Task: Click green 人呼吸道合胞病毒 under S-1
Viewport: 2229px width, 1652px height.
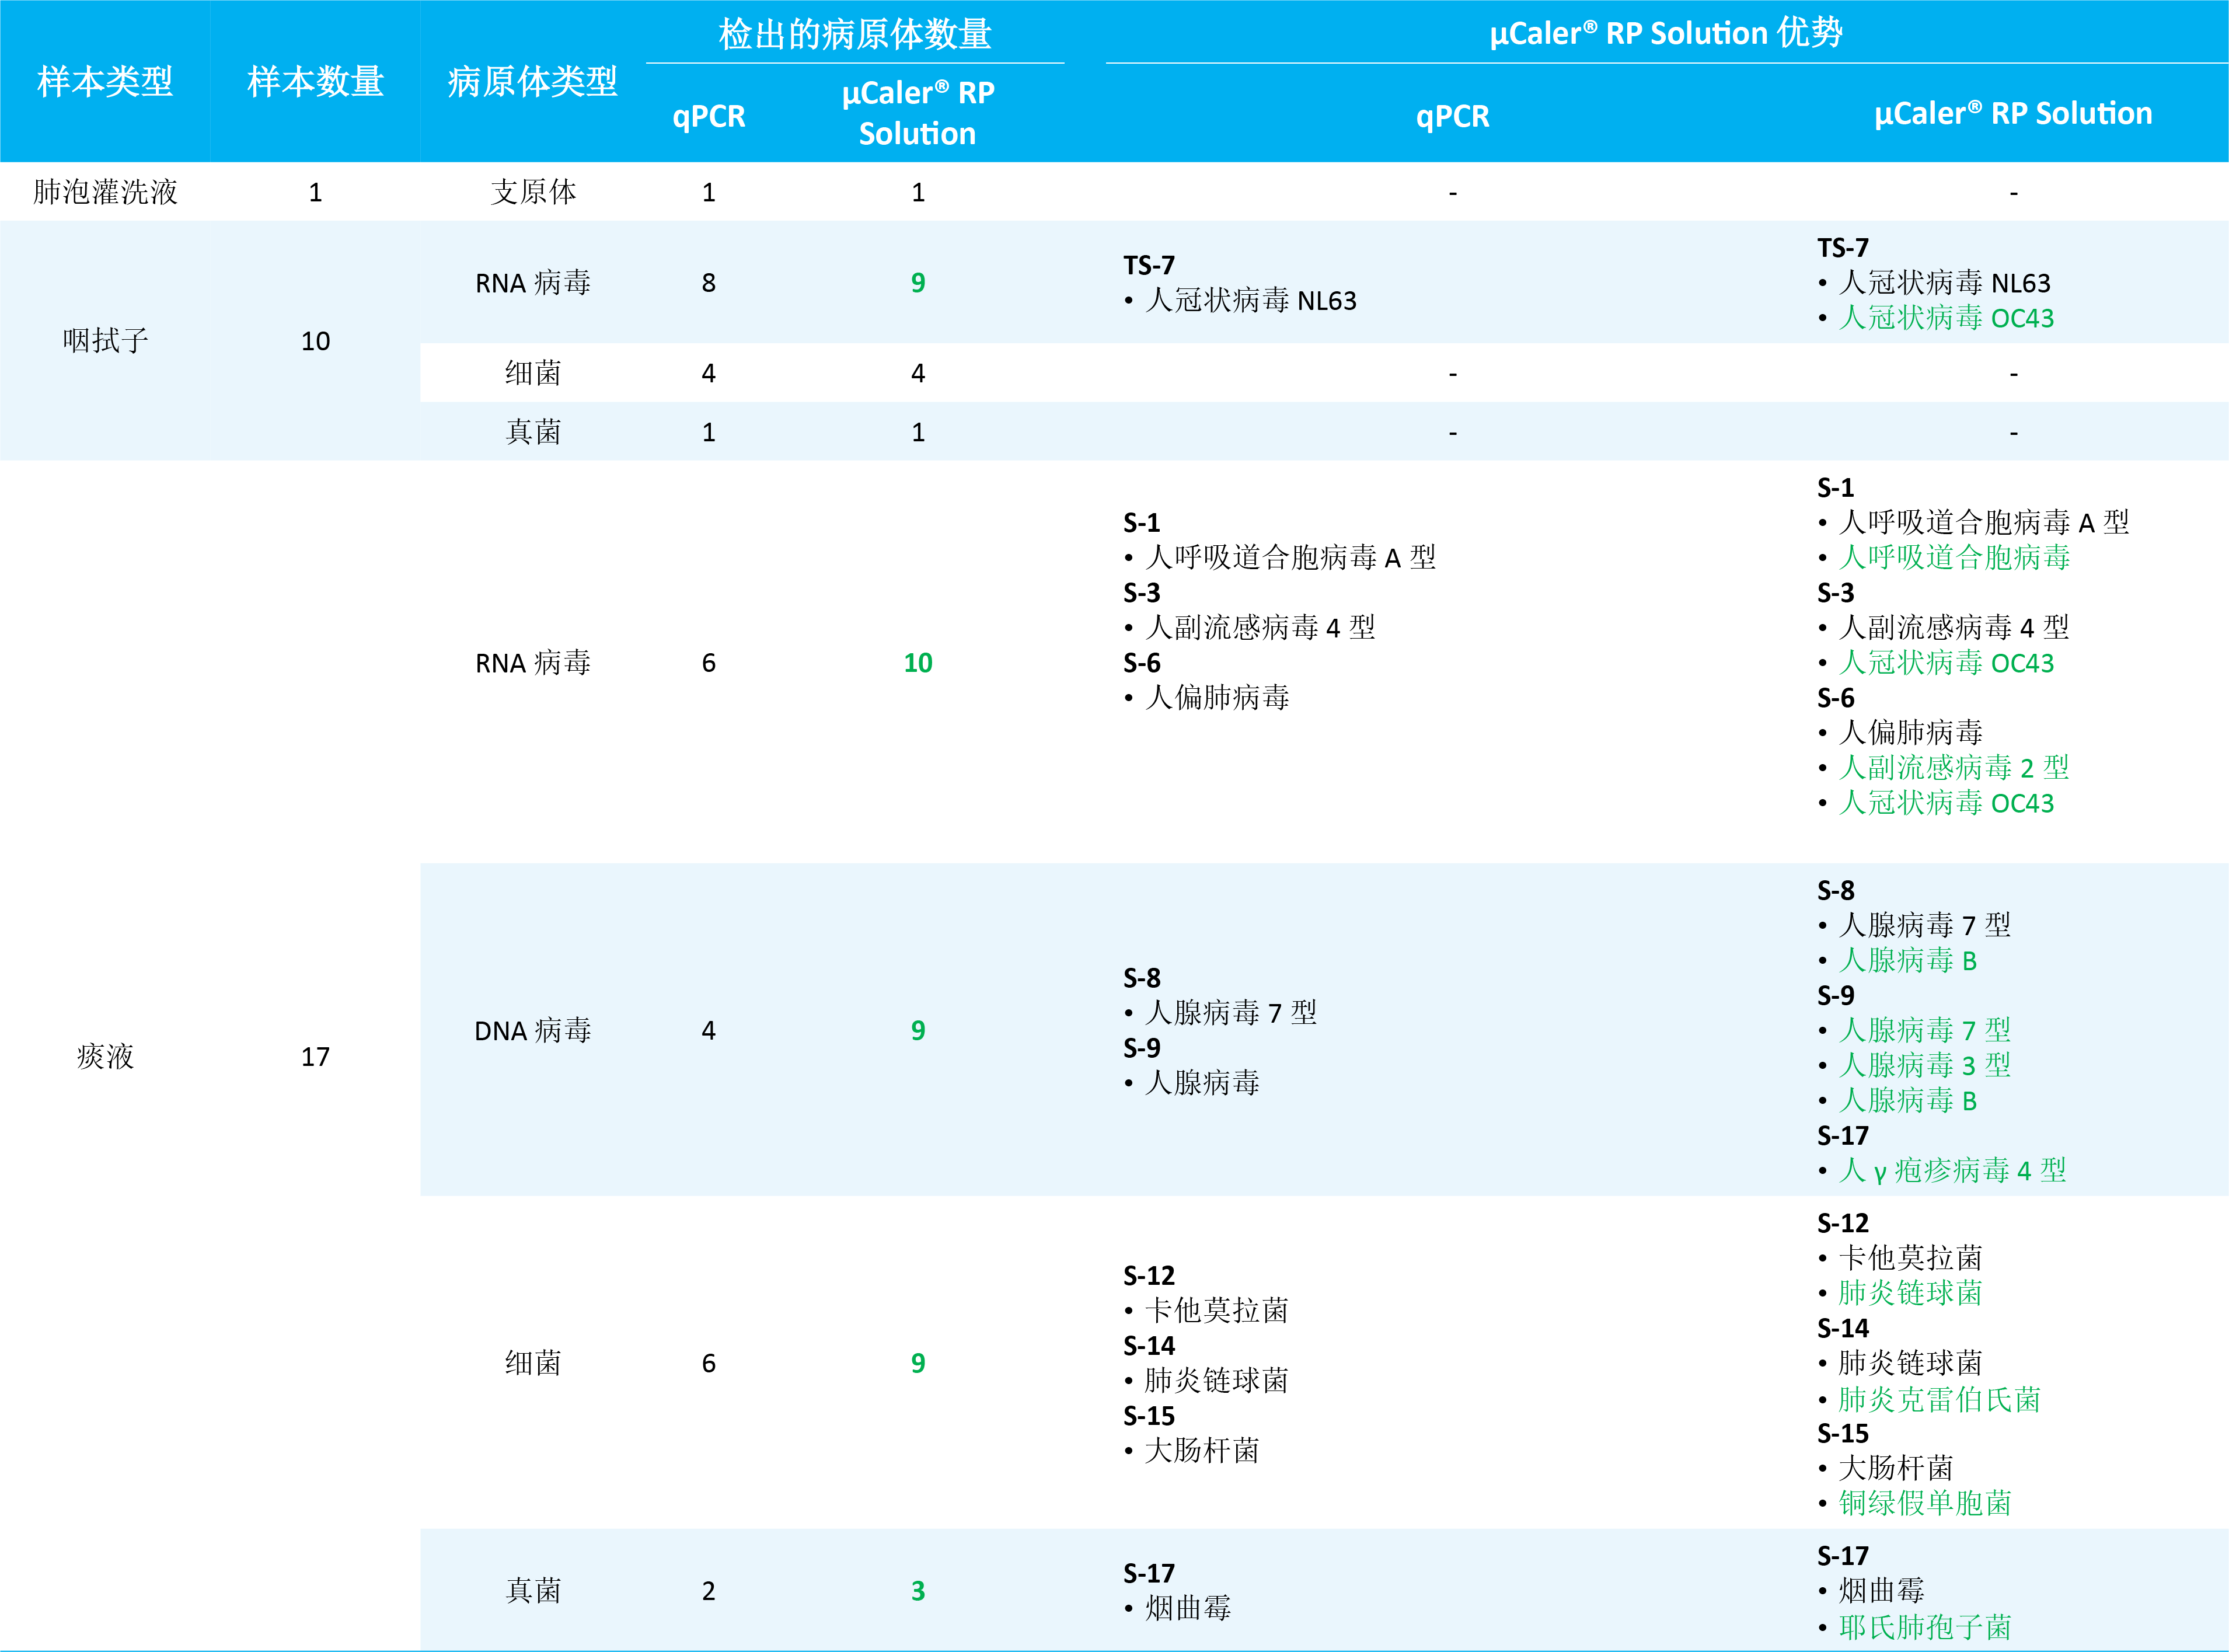Action: click(x=1954, y=557)
